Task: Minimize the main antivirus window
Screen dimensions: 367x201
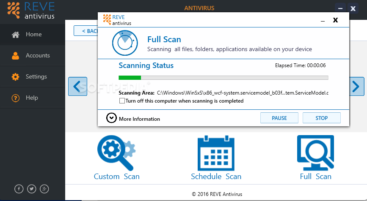Action: pyautogui.click(x=340, y=8)
